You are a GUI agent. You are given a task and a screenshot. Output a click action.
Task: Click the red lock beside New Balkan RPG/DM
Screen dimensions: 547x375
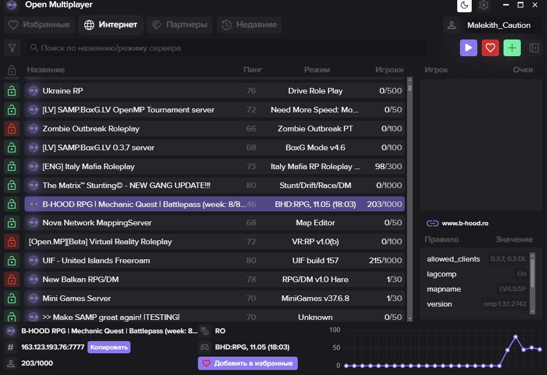12,279
